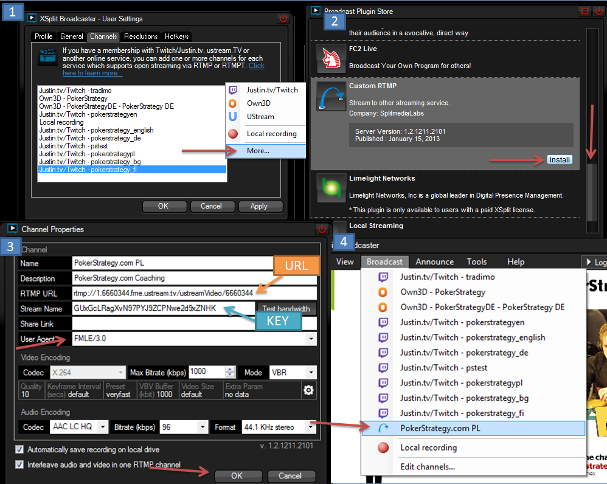Click the Plugin Store vertical scrollbar
Screen dimensions: 607x484
[x=592, y=130]
